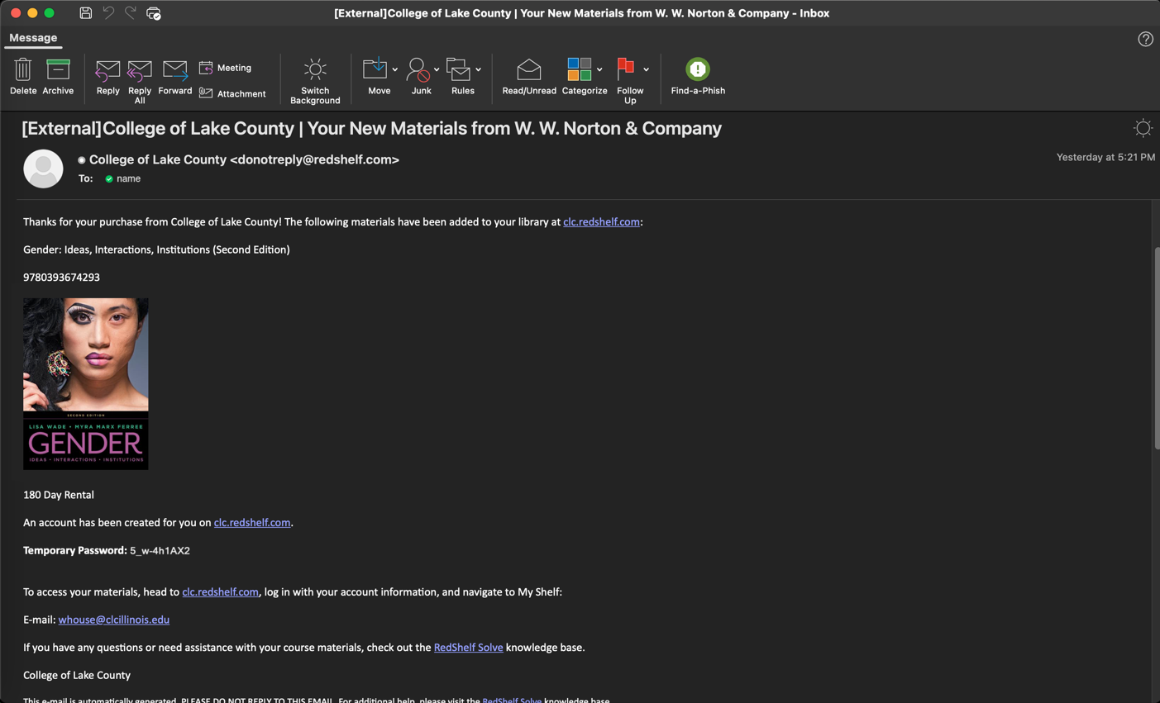The width and height of the screenshot is (1160, 703).
Task: Open Move dropdown arrow
Action: (395, 69)
